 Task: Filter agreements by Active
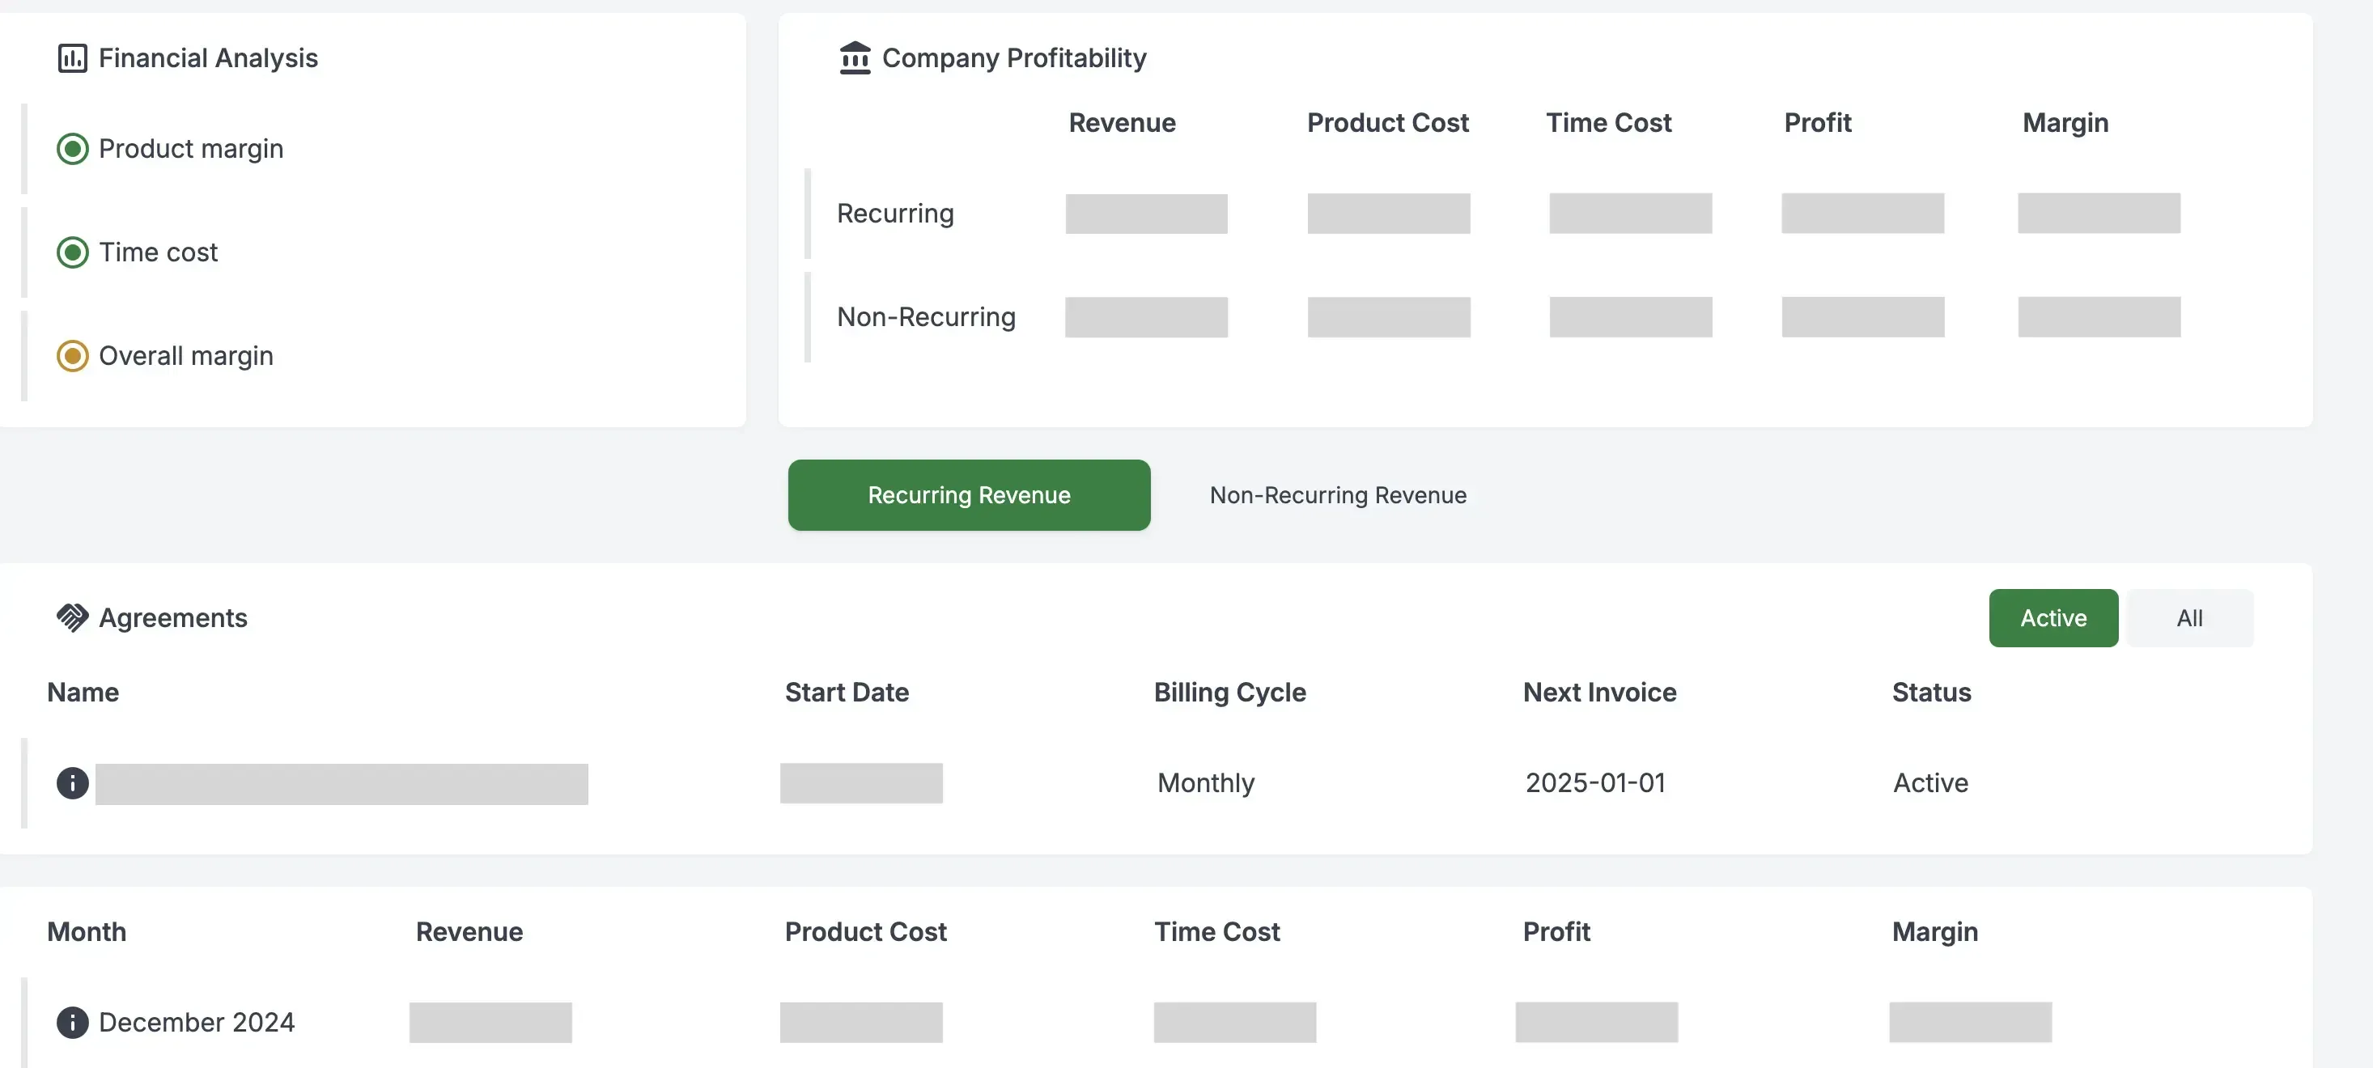click(x=2053, y=619)
